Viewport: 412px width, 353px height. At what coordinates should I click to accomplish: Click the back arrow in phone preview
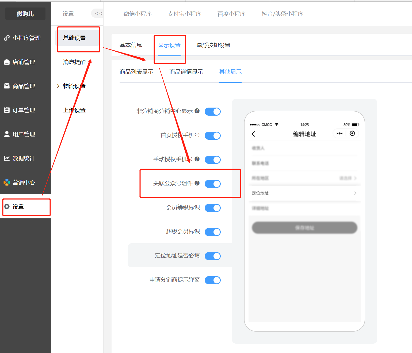click(253, 134)
